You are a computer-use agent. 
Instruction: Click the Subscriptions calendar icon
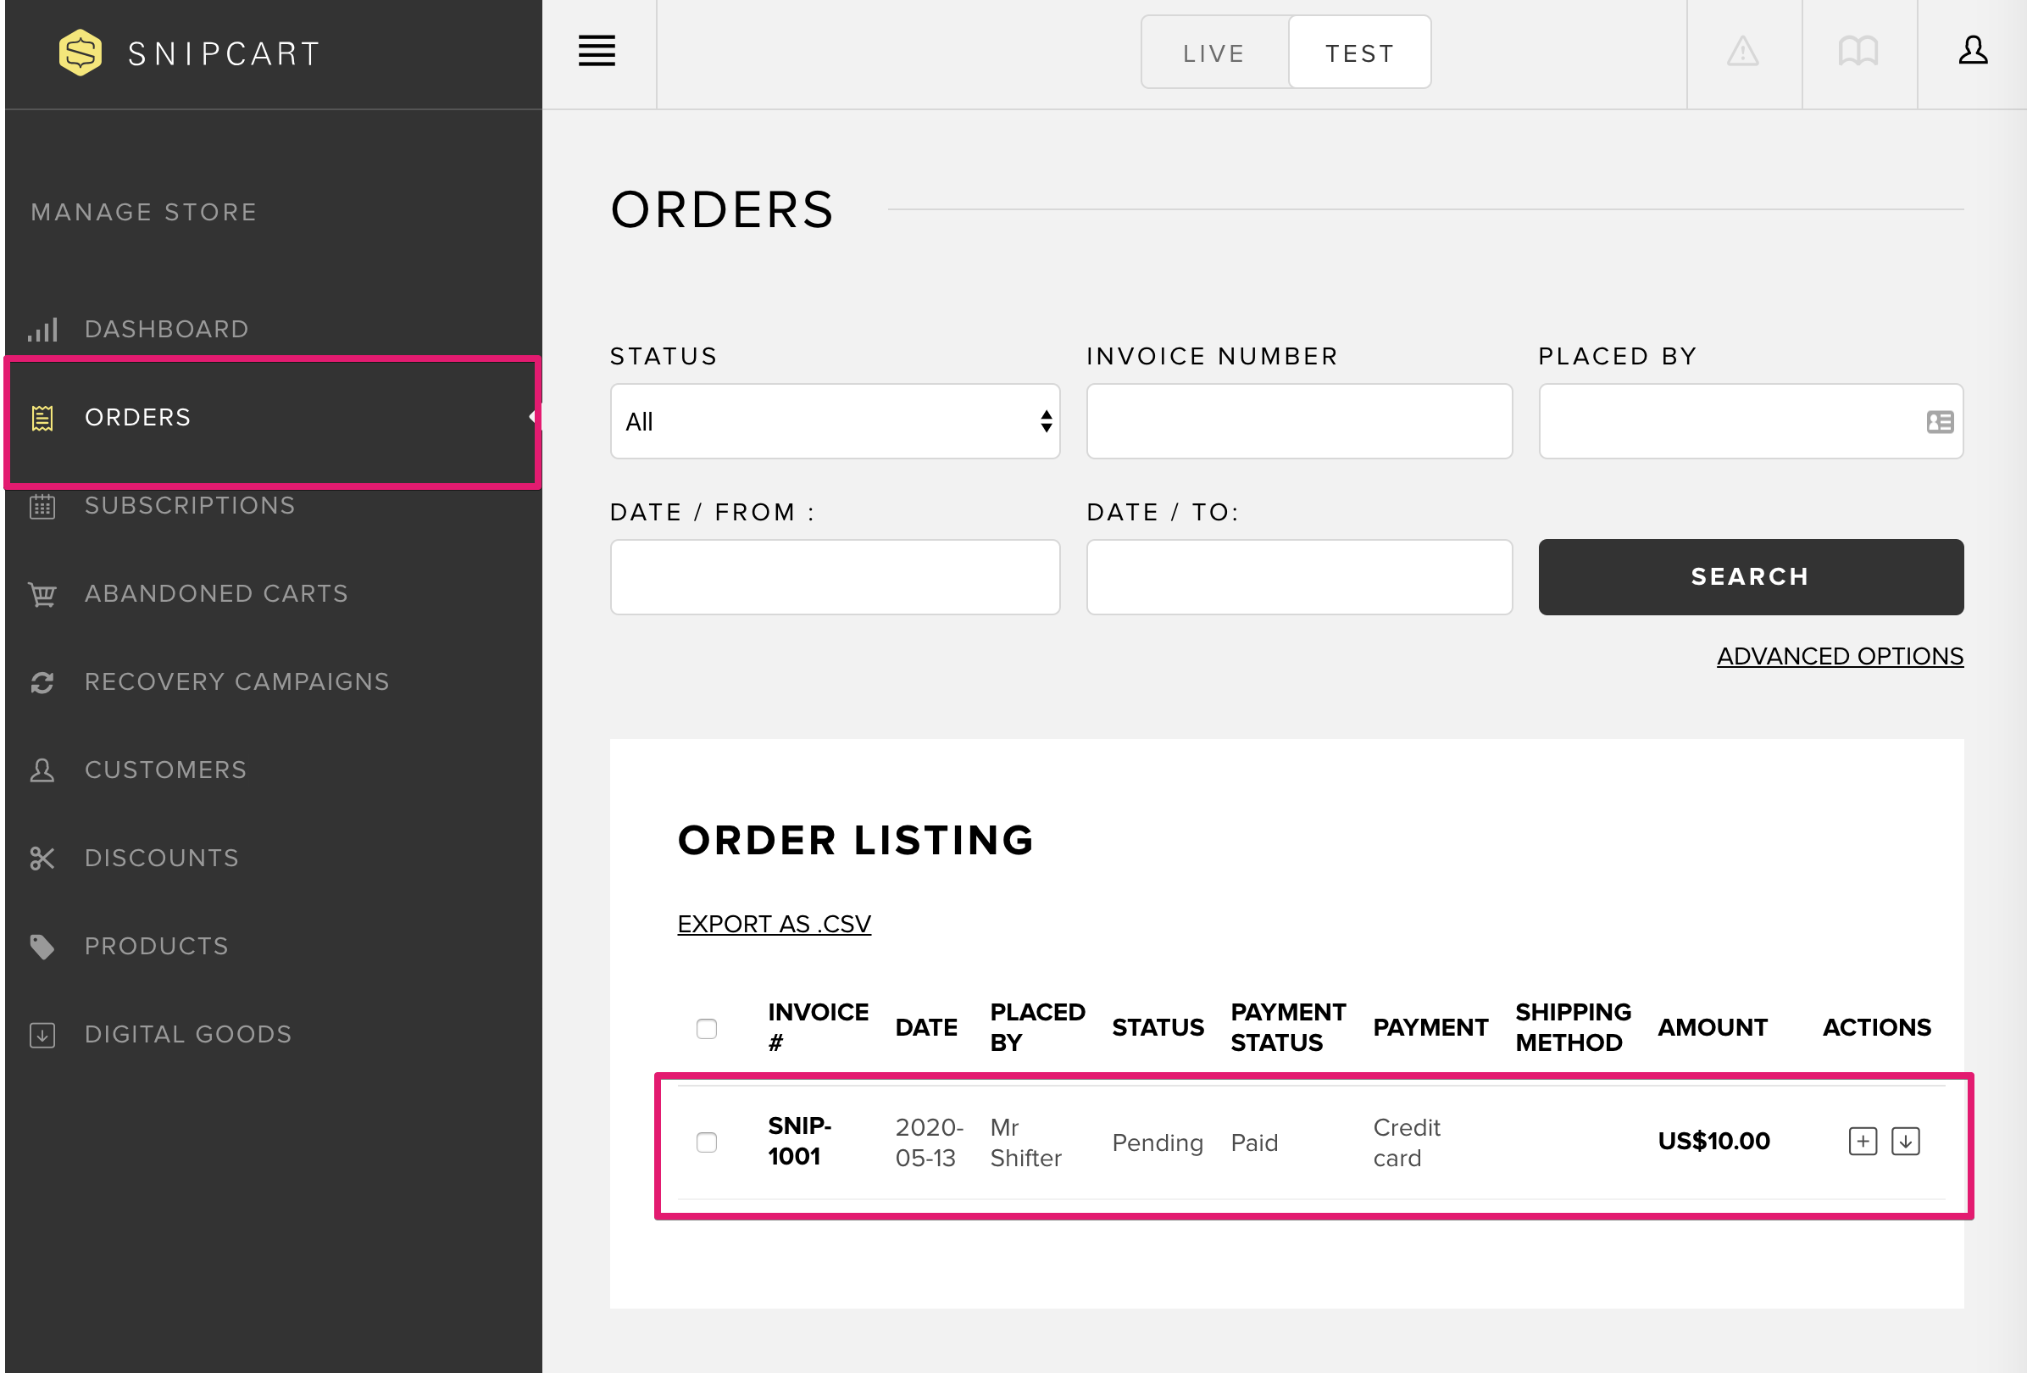[42, 506]
